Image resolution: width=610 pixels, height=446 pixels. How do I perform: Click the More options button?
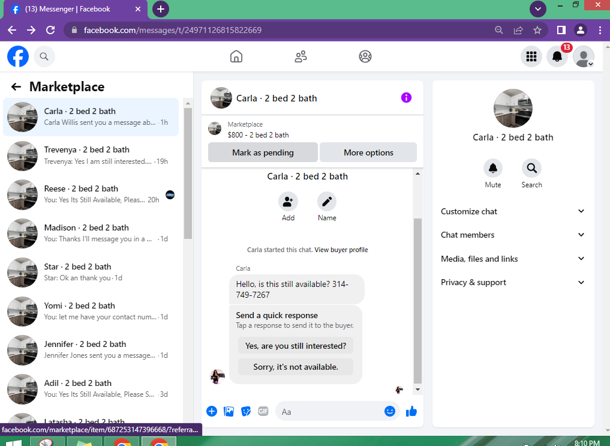pyautogui.click(x=368, y=152)
